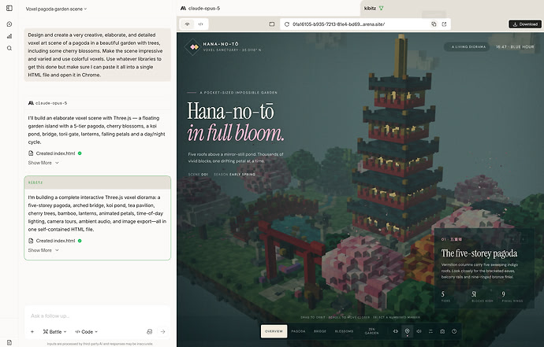
Task: Click the 16:47 Blue Hour time label
Action: 515,46
